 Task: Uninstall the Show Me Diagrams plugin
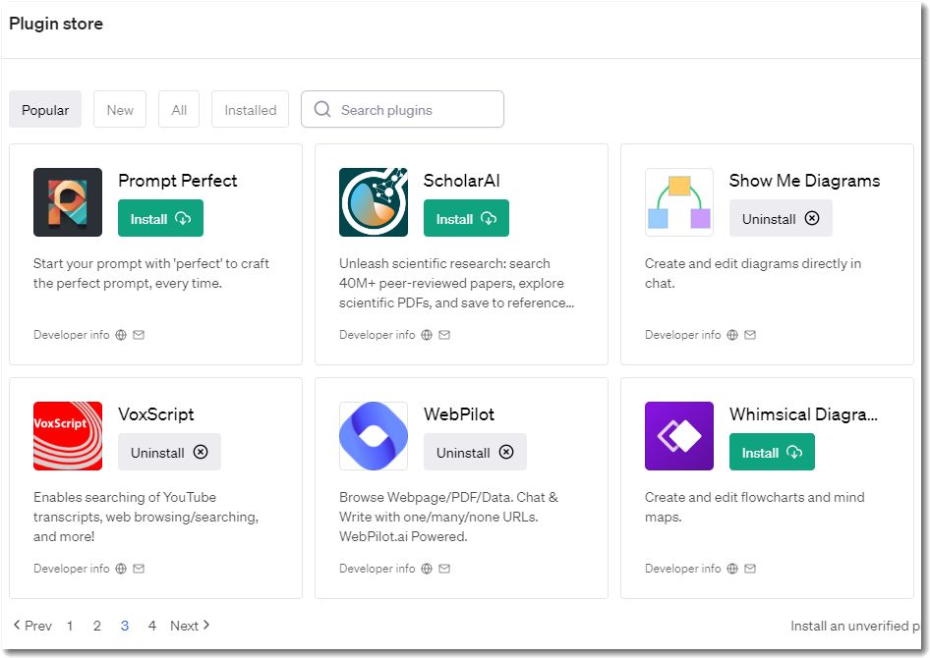click(x=781, y=219)
